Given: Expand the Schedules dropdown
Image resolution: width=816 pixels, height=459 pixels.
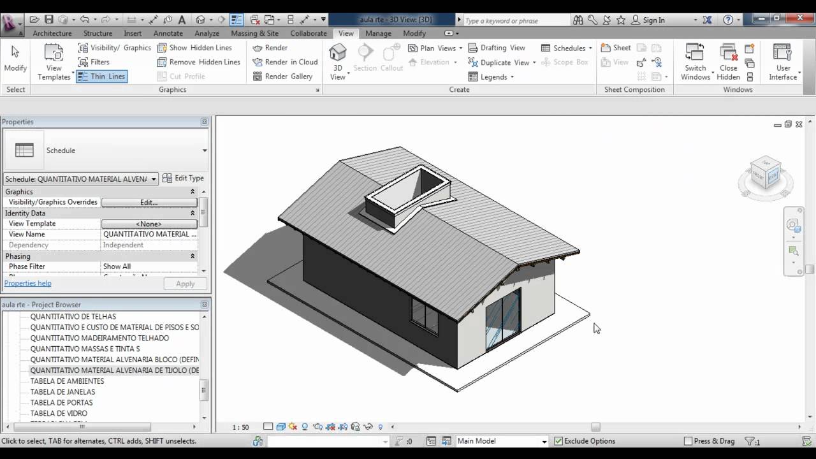Looking at the screenshot, I should pyautogui.click(x=590, y=48).
